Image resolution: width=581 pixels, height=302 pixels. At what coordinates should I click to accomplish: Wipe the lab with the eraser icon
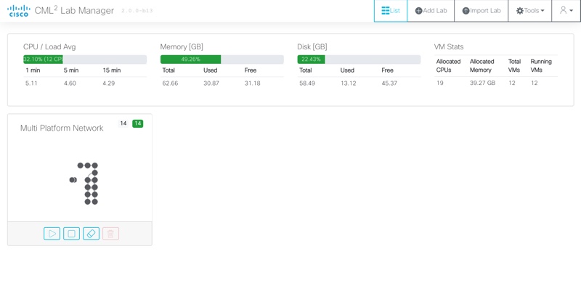(x=91, y=234)
